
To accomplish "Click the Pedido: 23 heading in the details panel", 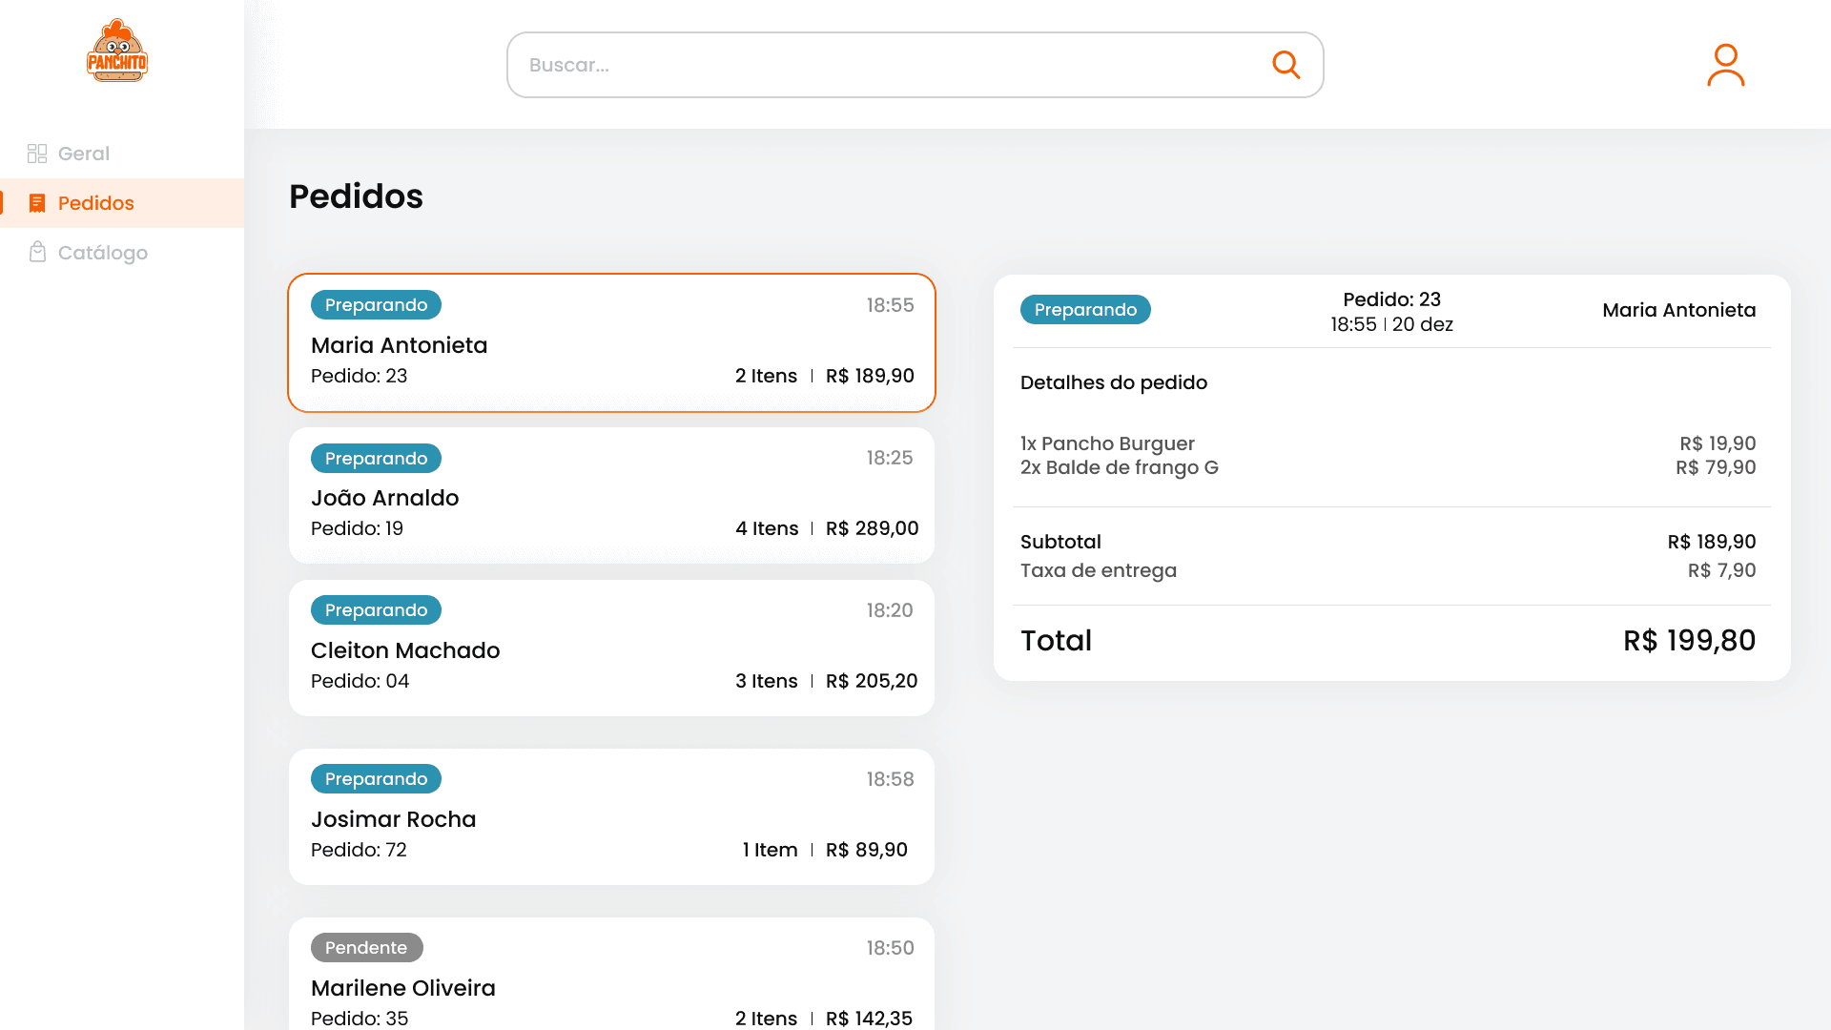I will (1391, 299).
